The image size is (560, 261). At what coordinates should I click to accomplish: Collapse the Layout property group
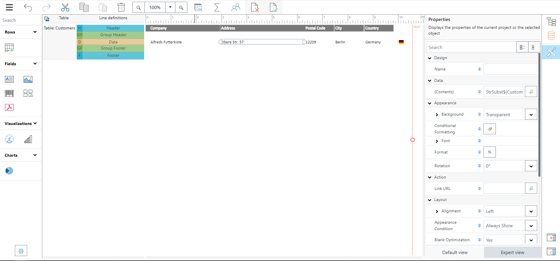(430, 200)
